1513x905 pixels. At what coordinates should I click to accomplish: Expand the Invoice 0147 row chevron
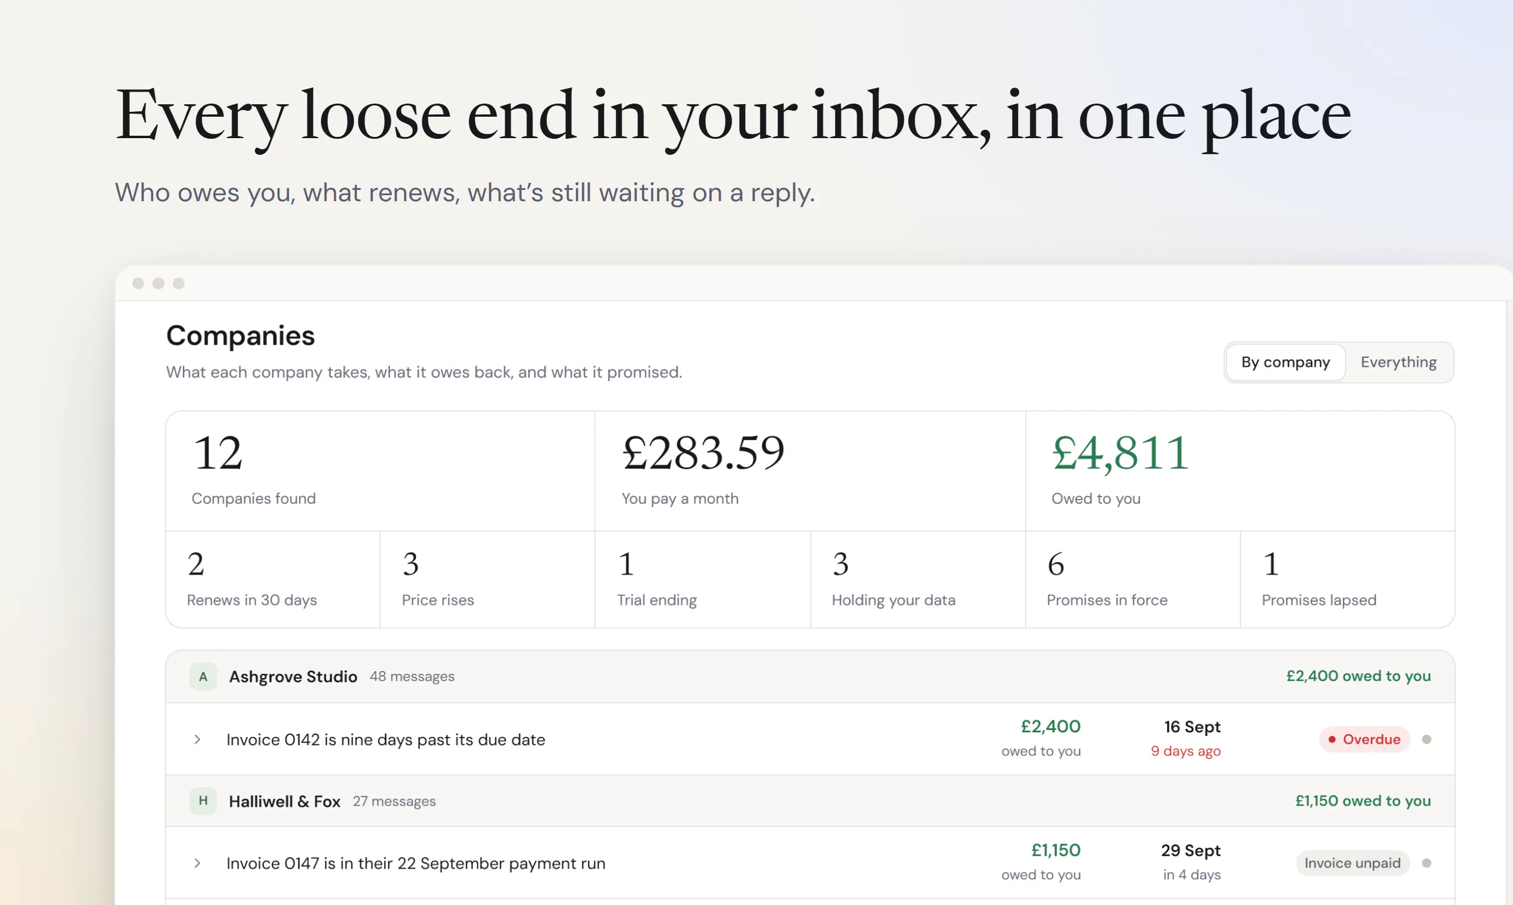pos(197,863)
